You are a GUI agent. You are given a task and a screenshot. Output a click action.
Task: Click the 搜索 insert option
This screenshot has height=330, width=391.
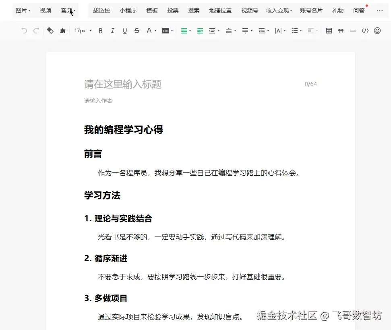click(194, 10)
